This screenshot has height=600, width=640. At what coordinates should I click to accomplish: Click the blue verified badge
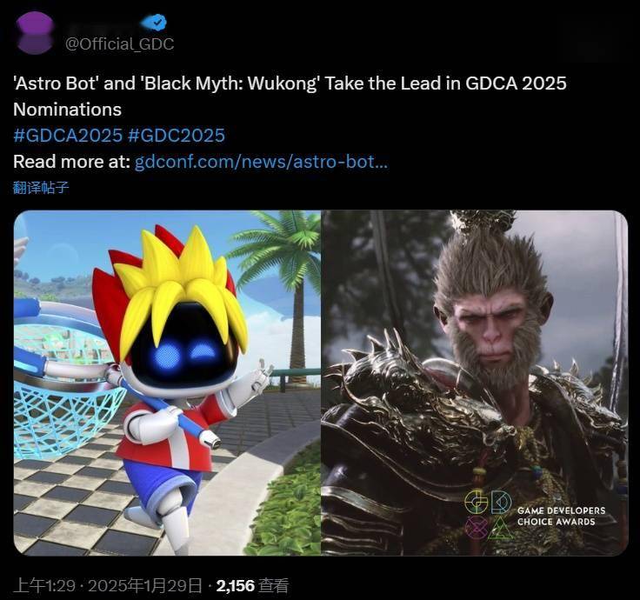pyautogui.click(x=154, y=22)
